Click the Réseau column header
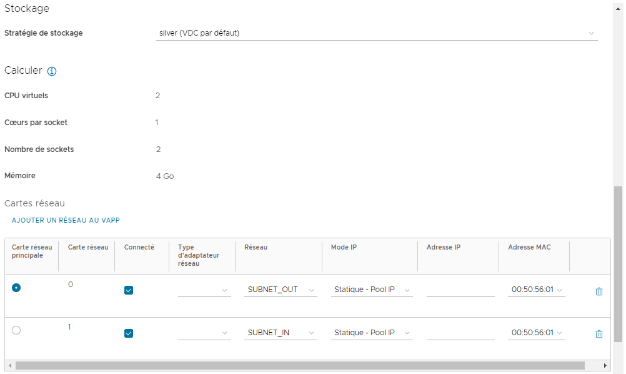 click(x=256, y=247)
